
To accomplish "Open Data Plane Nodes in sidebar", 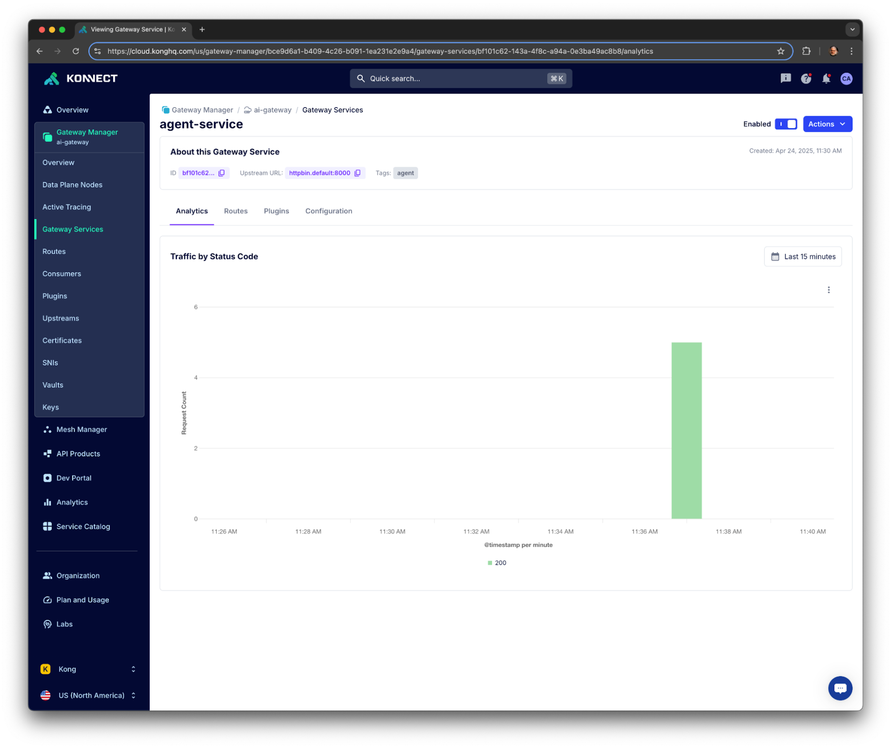I will pyautogui.click(x=72, y=185).
